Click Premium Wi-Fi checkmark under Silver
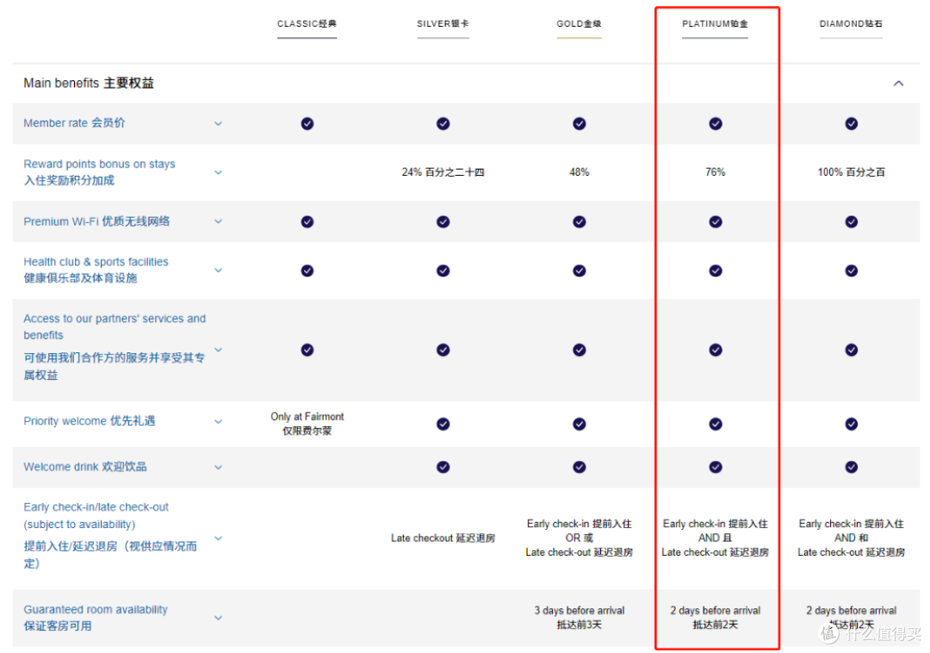The image size is (930, 653). point(443,221)
